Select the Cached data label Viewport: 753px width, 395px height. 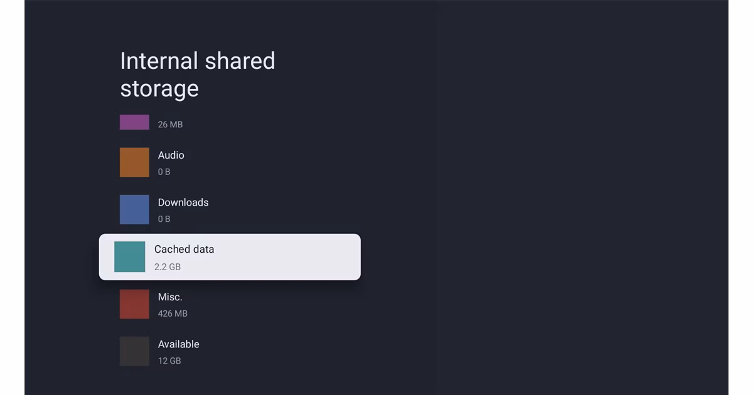(x=184, y=249)
